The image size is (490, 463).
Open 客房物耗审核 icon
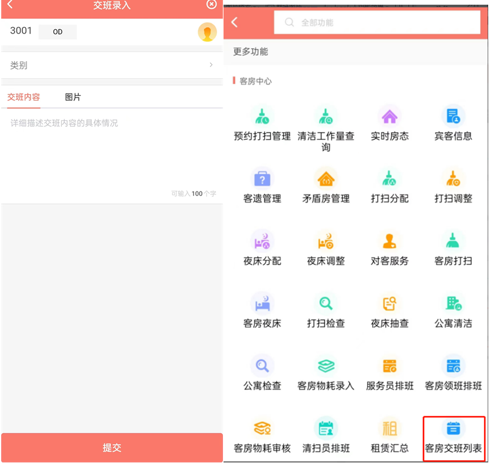click(x=262, y=428)
